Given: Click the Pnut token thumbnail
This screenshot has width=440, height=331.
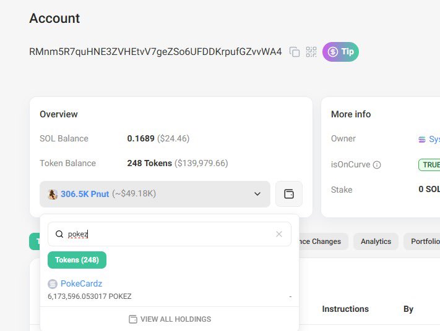Looking at the screenshot, I should coord(53,194).
